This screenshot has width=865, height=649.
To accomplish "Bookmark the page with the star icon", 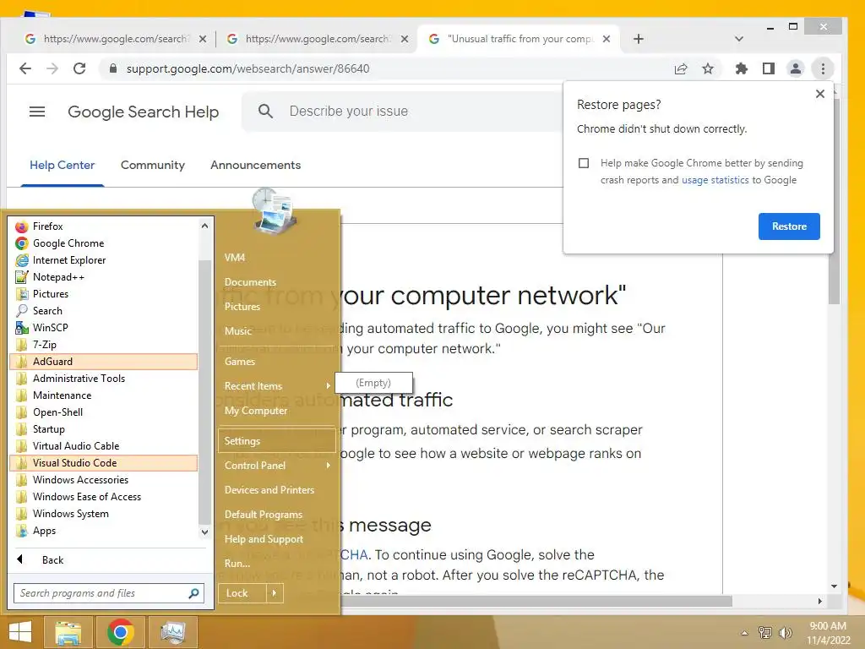I will (708, 68).
